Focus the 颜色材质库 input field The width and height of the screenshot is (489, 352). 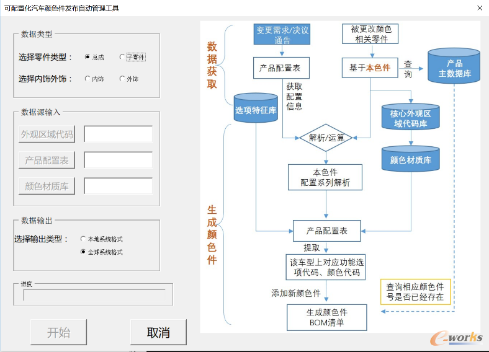pos(119,186)
